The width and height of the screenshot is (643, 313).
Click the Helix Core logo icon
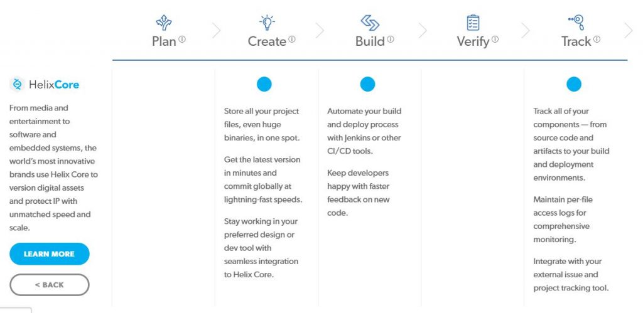pyautogui.click(x=17, y=85)
